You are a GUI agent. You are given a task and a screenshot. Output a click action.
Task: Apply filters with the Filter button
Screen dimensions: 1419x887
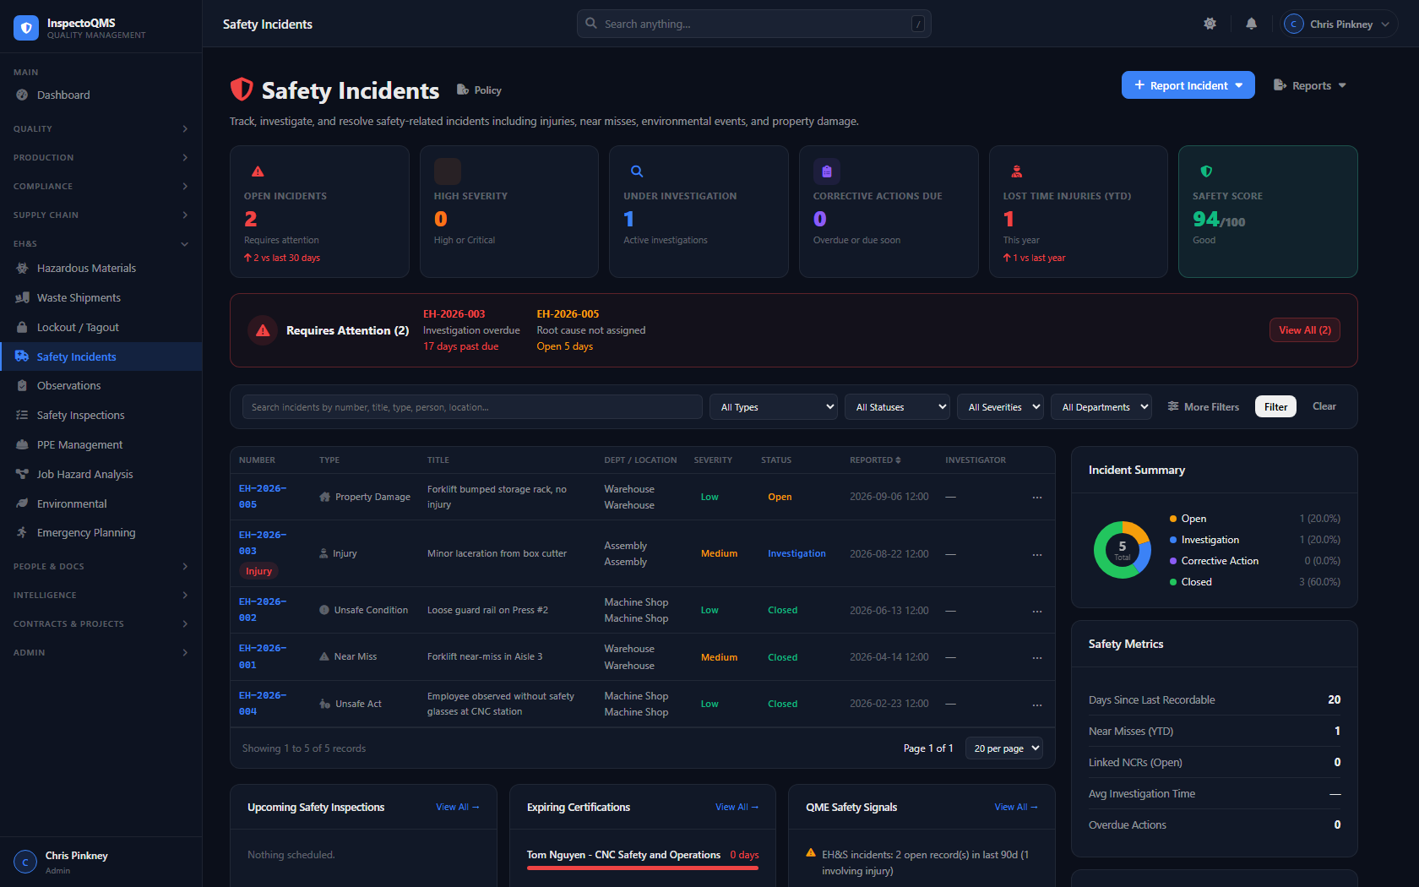[1275, 406]
